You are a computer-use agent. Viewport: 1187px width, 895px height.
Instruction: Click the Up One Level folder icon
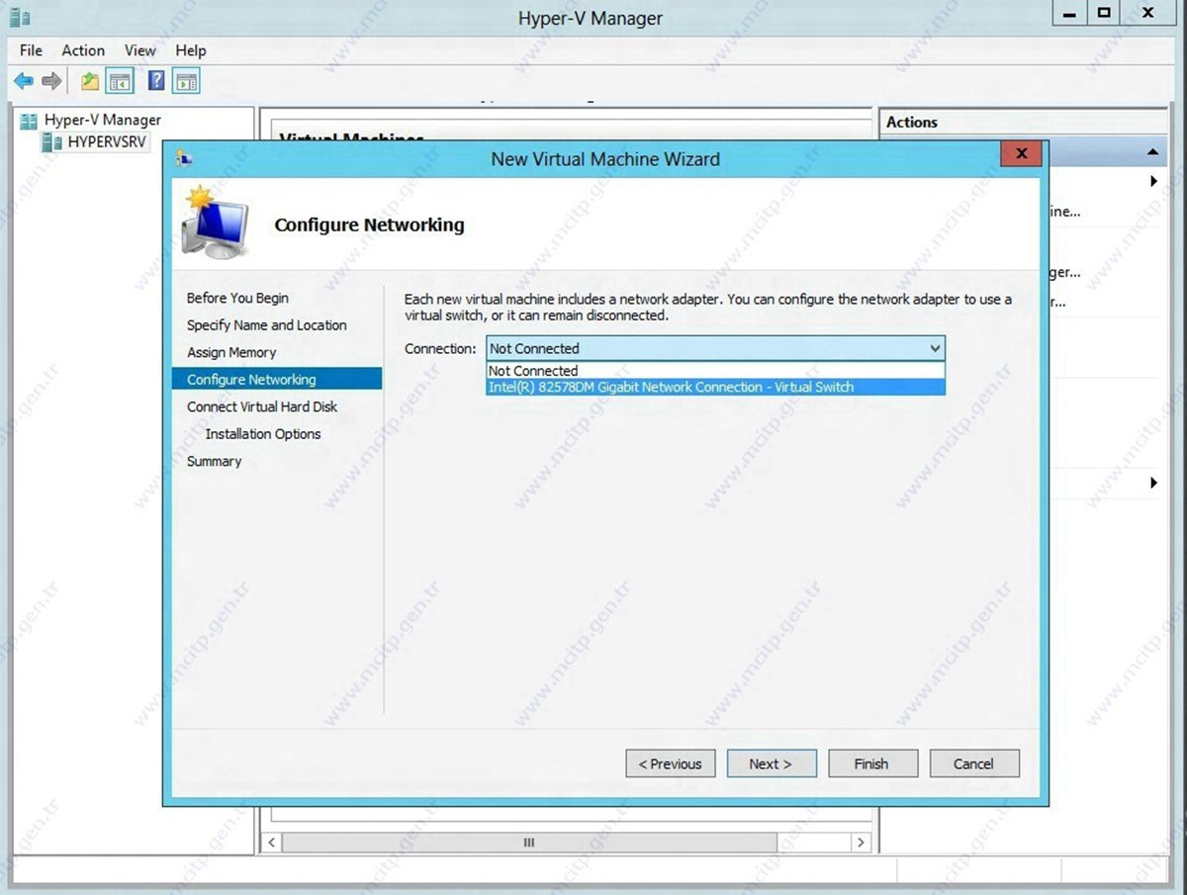pyautogui.click(x=90, y=81)
